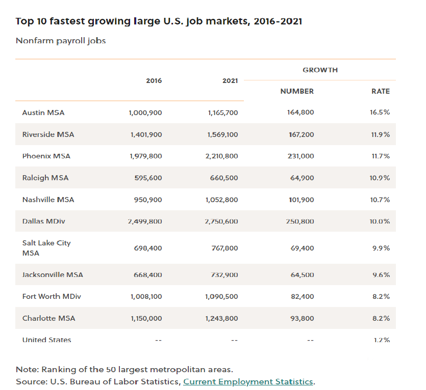Screen dimensions: 426x390
Task: Open the Current Employment Statistics link
Action: coord(248,381)
